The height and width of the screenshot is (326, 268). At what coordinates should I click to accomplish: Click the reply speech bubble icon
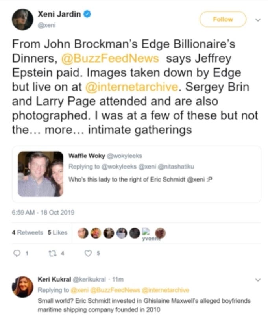coord(17,253)
